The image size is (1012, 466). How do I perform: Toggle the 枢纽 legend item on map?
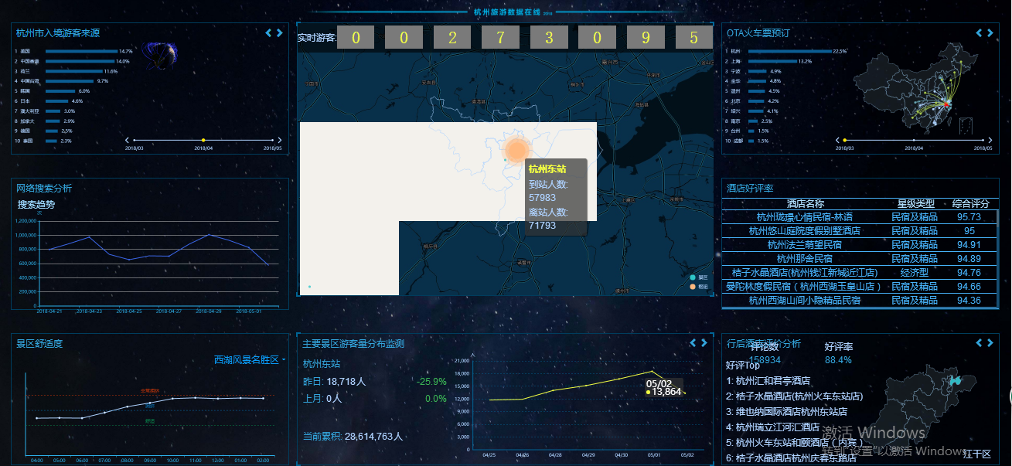point(697,287)
